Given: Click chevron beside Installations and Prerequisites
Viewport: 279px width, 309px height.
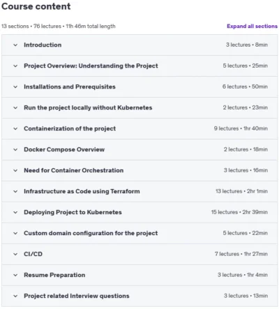Looking at the screenshot, I should pos(15,87).
